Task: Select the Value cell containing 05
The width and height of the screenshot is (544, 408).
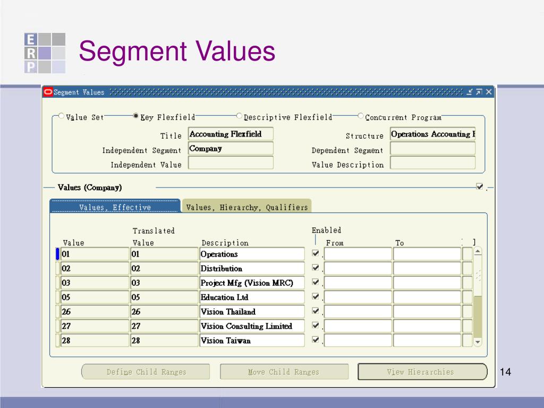Action: point(95,297)
